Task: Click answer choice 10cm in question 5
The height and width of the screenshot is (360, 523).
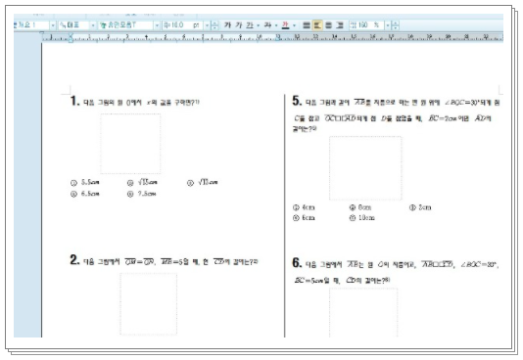Action: tap(362, 218)
